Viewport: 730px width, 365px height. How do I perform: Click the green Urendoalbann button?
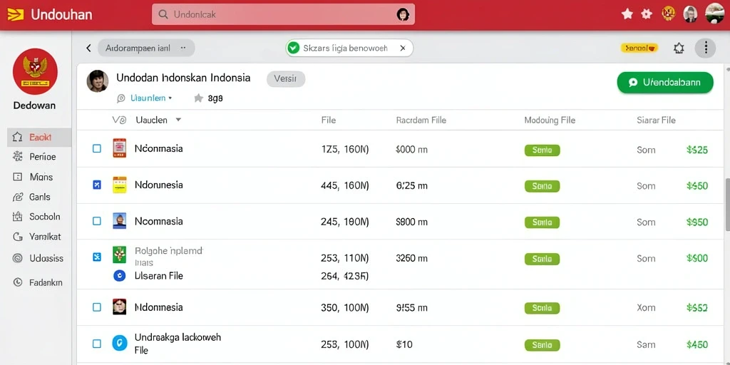click(x=665, y=83)
